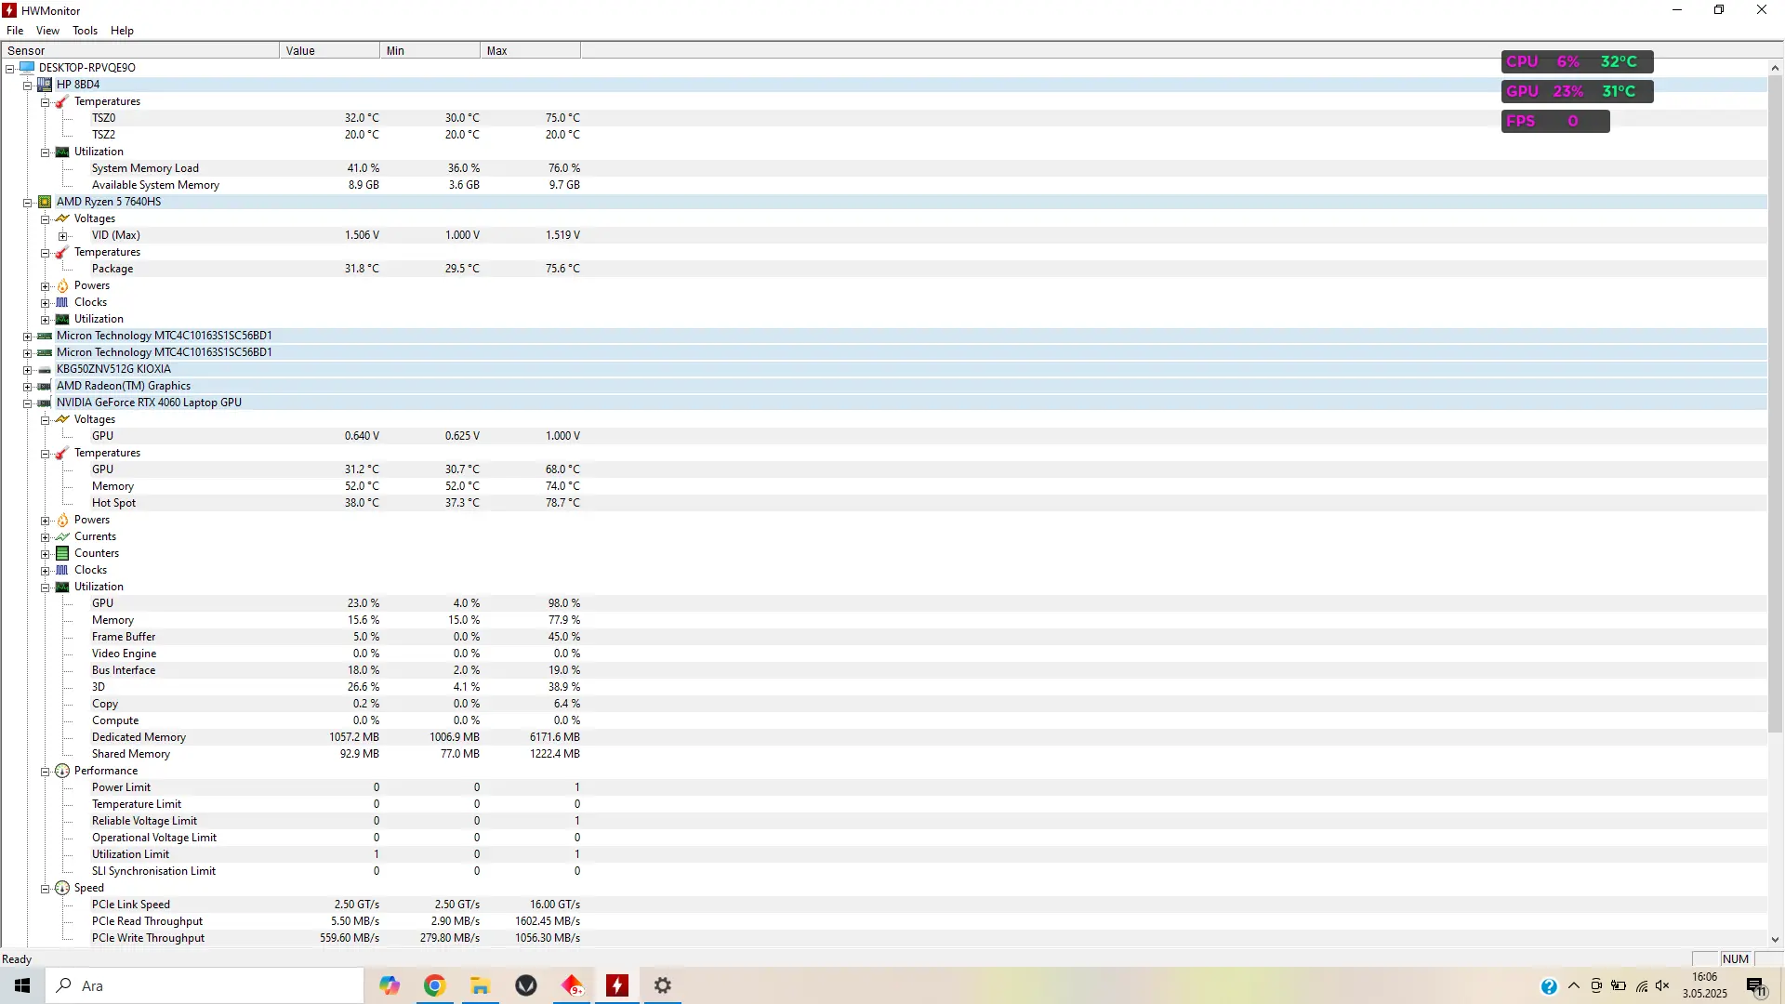Image resolution: width=1785 pixels, height=1004 pixels.
Task: Click the thermometer icon of HP 8BD4 Temperatures
Action: tap(62, 101)
